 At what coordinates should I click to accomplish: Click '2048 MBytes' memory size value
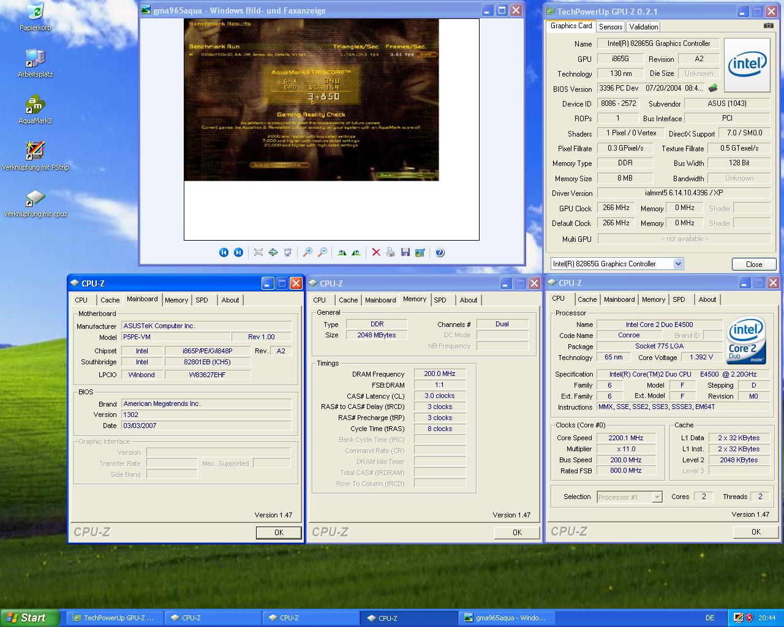(x=377, y=335)
